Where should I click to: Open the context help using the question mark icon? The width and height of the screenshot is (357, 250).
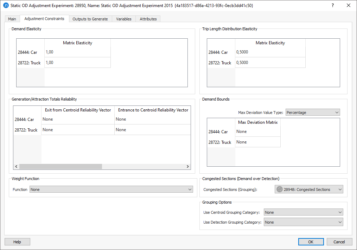(332, 5)
